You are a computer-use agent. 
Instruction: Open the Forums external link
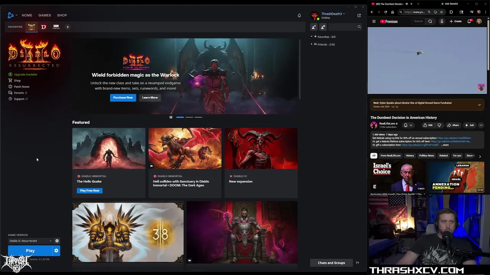click(18, 93)
